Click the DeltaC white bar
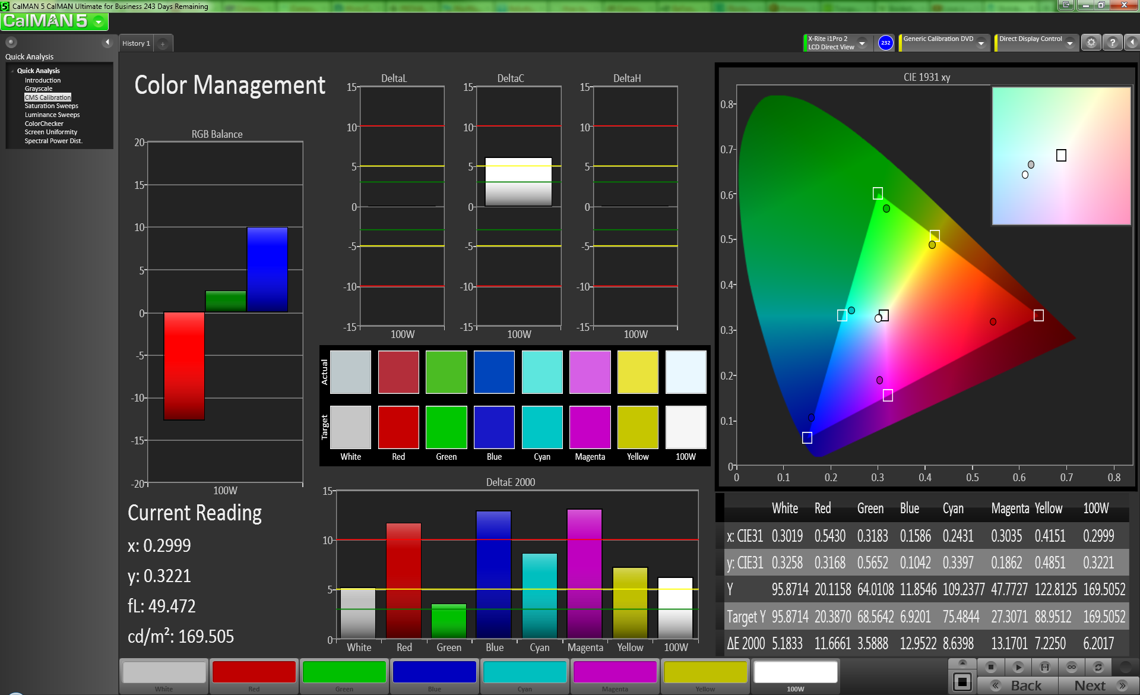 click(518, 182)
